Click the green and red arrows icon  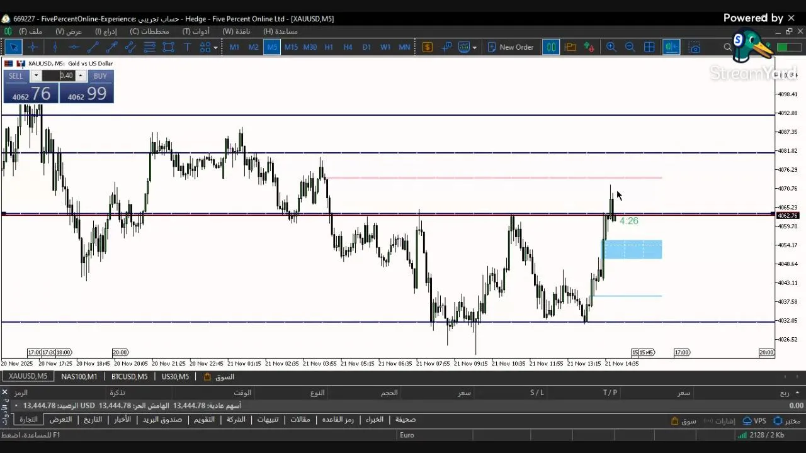[x=589, y=47]
